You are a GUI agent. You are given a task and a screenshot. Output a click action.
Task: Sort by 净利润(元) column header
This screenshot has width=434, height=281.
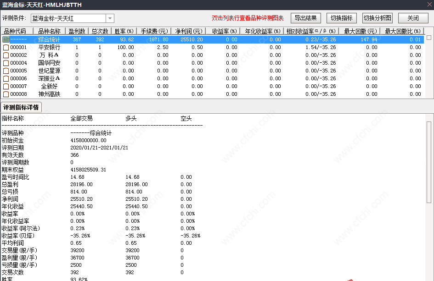pyautogui.click(x=188, y=31)
